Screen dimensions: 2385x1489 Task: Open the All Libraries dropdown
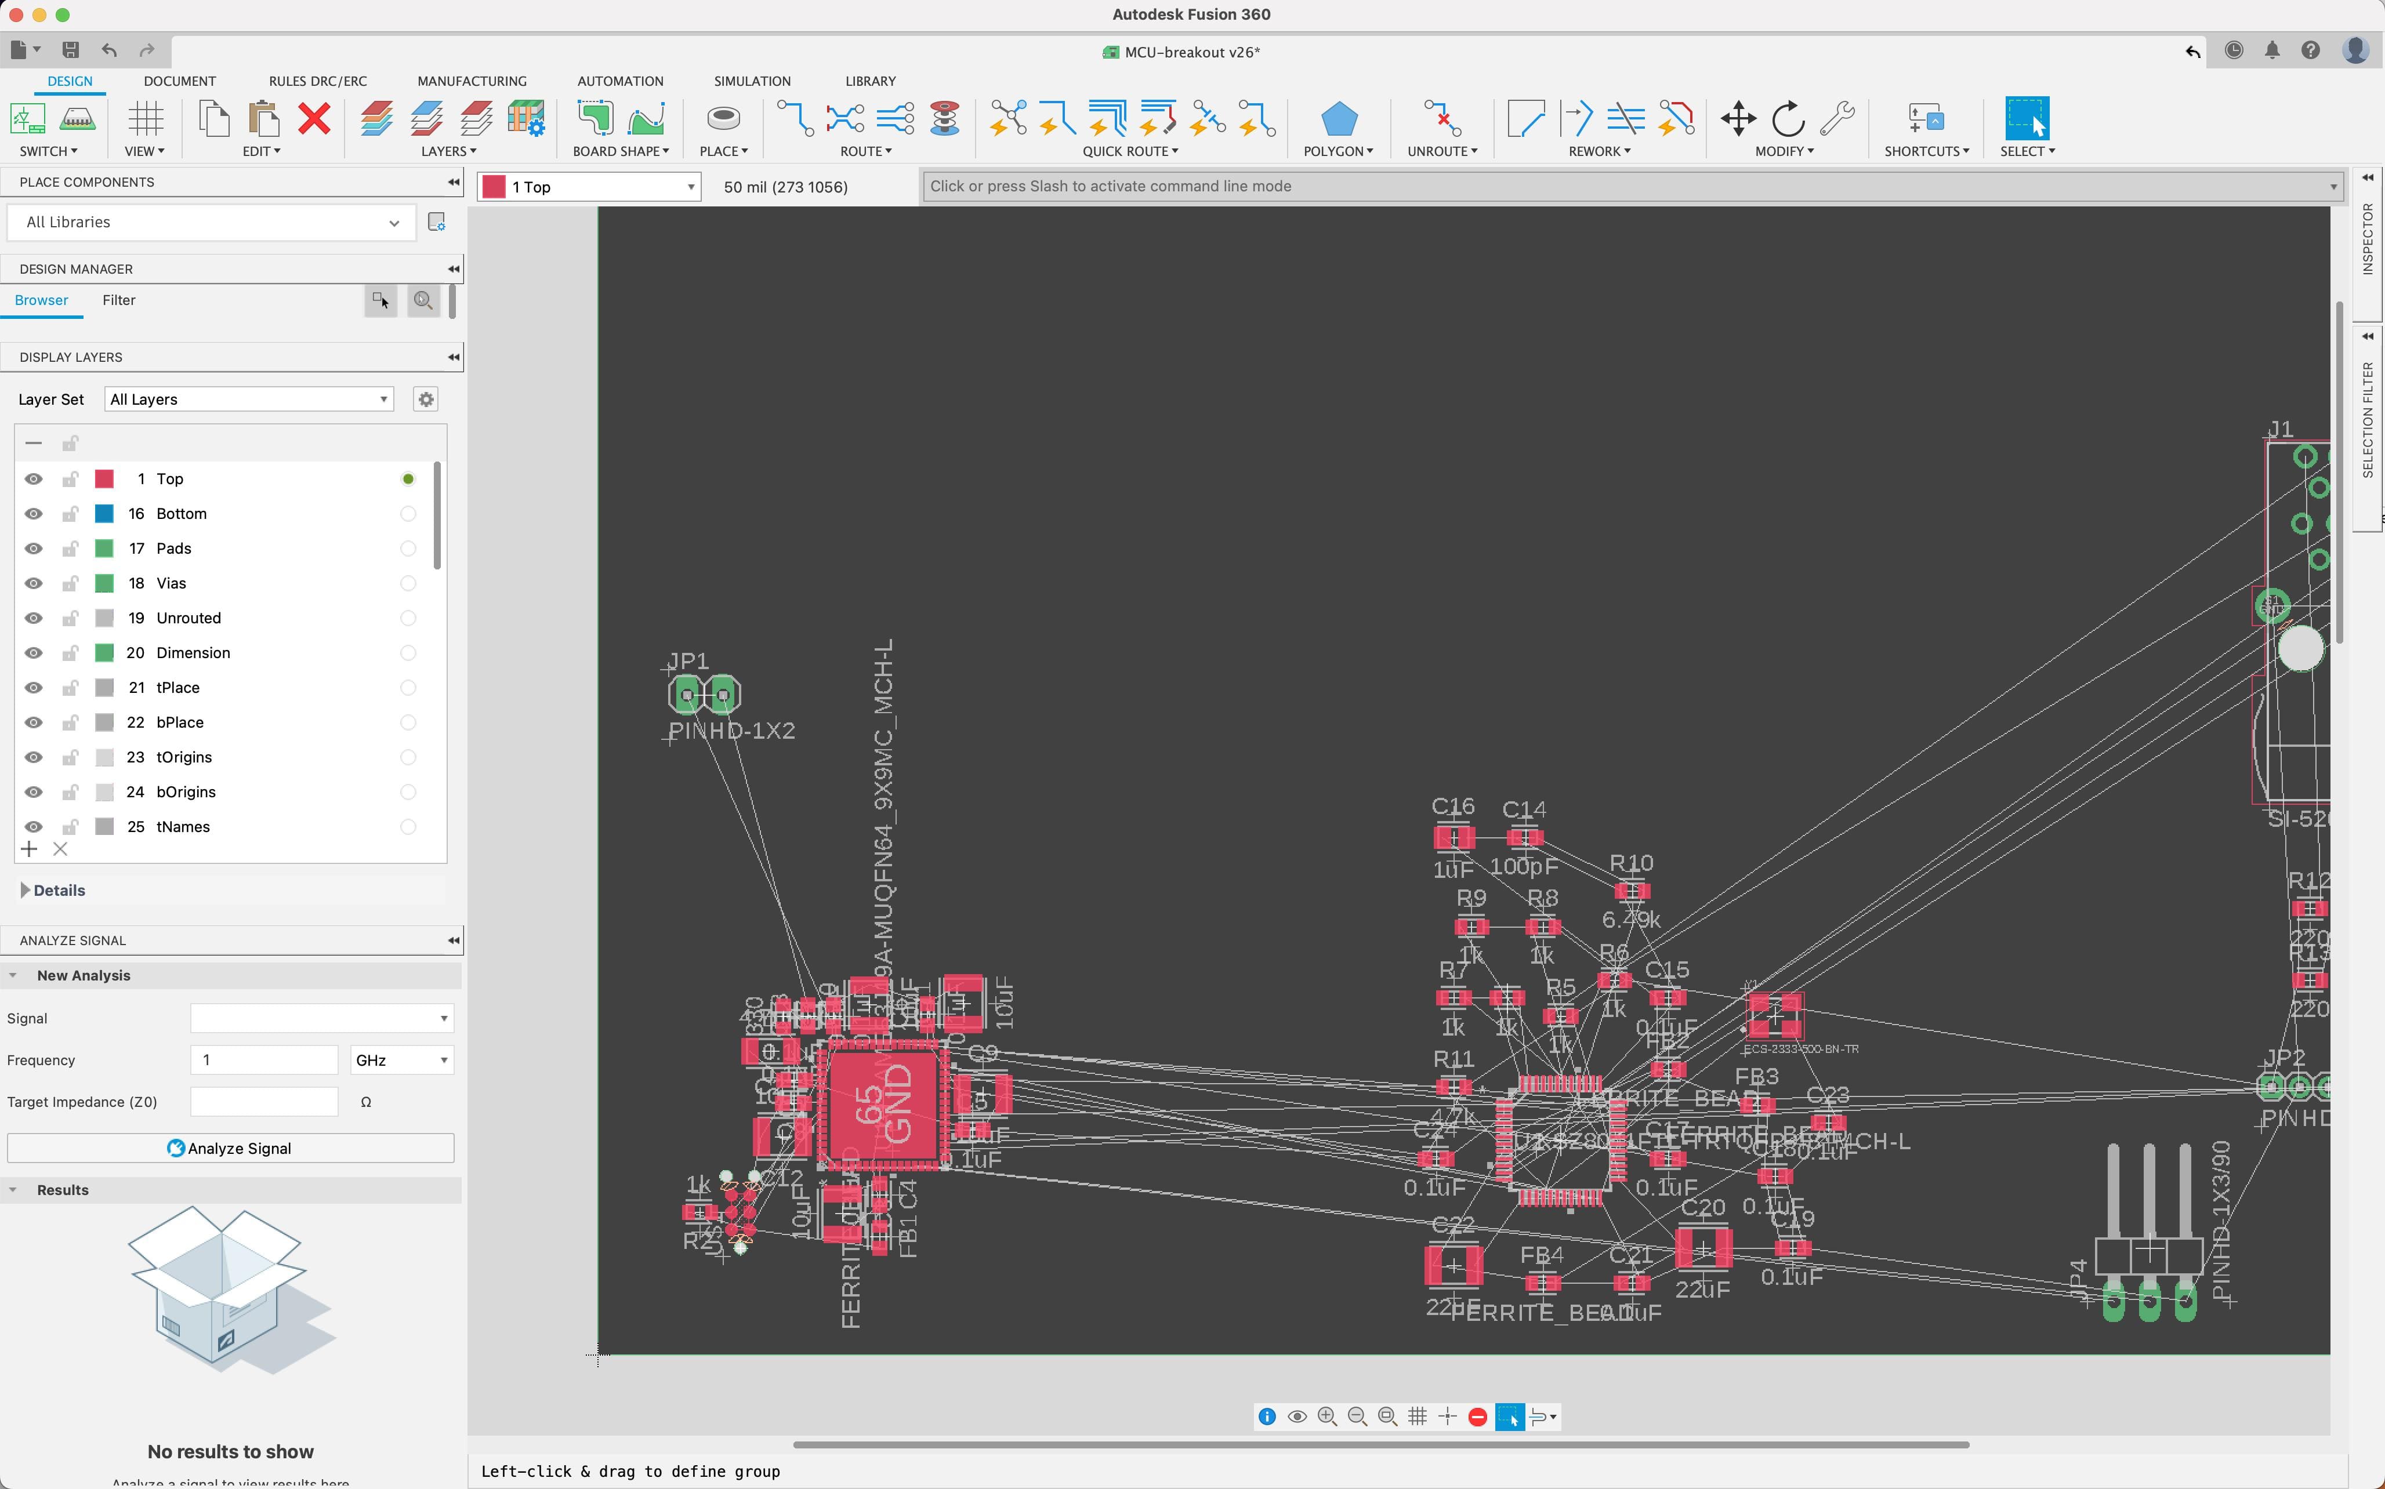pyautogui.click(x=211, y=223)
